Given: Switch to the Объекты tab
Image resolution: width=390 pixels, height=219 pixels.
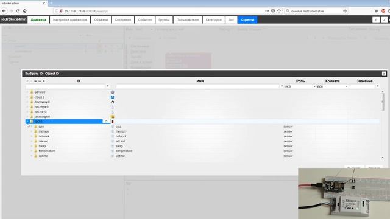Looking at the screenshot, I should (x=101, y=20).
